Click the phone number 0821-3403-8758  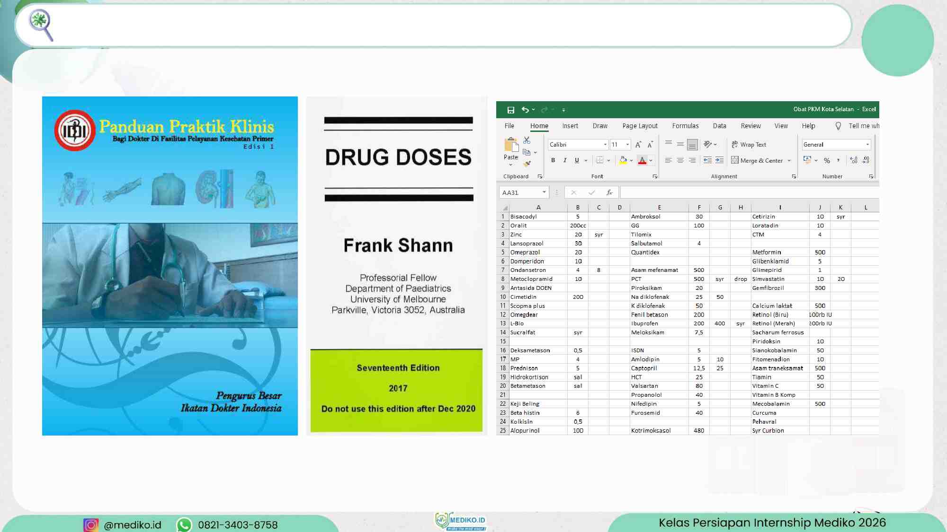[x=238, y=525]
